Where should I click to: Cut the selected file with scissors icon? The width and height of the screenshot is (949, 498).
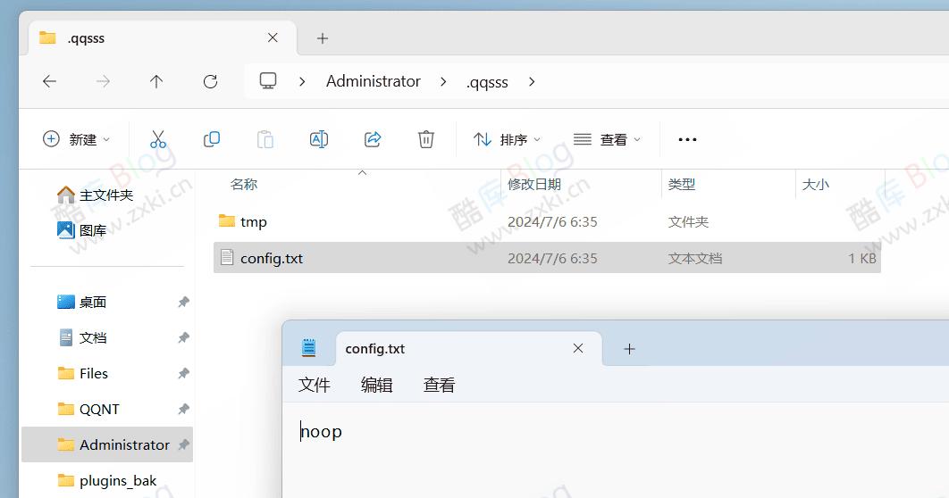[158, 139]
